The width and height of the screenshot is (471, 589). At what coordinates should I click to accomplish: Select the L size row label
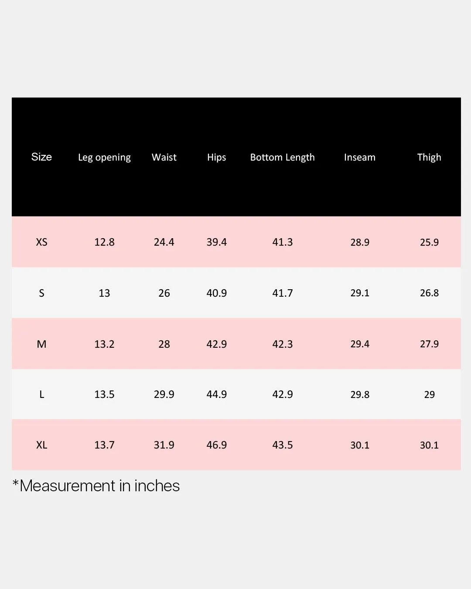click(41, 394)
